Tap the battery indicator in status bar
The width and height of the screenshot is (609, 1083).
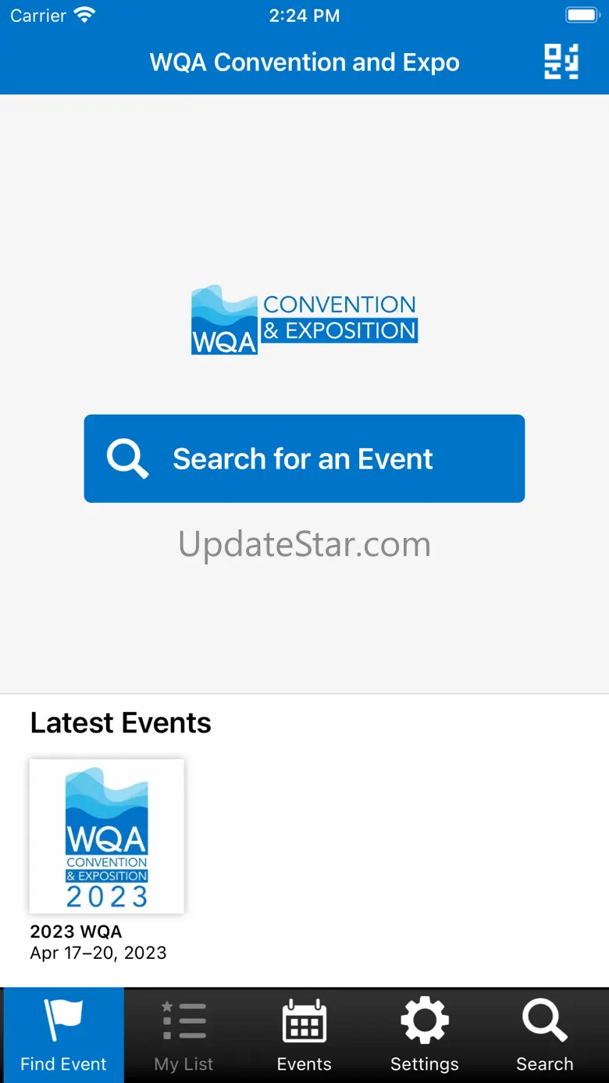point(582,15)
